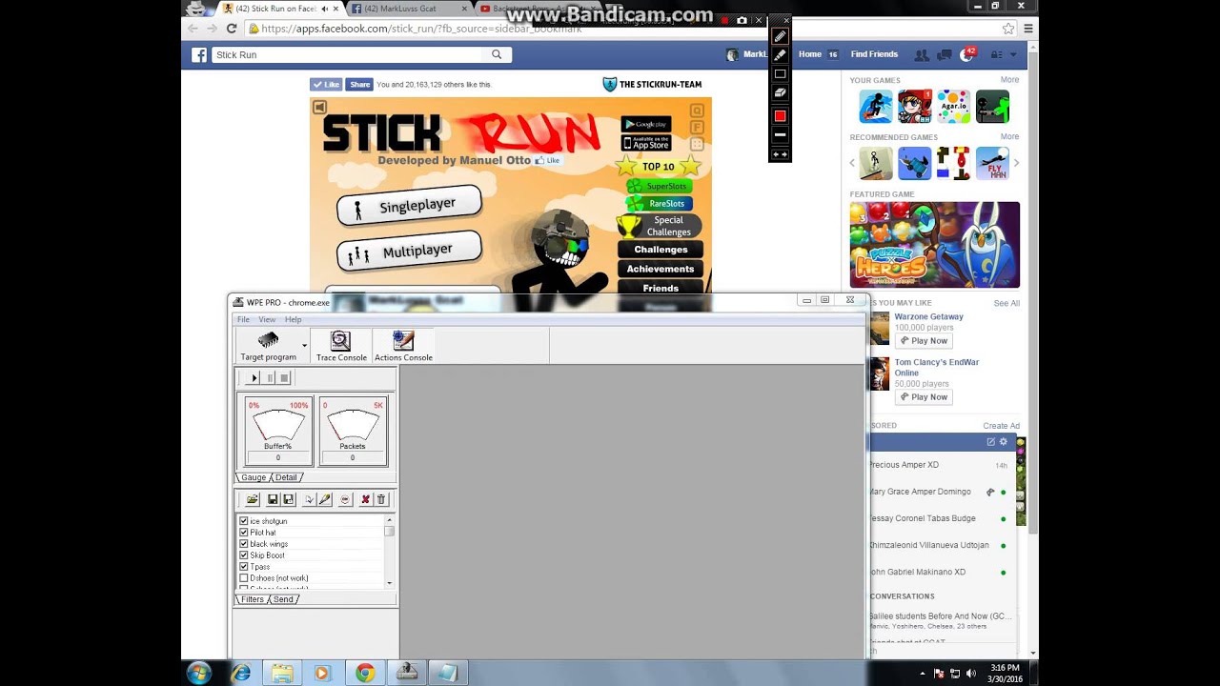
Task: Click the new filter page icon
Action: click(x=309, y=499)
